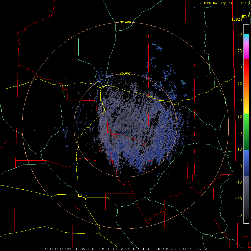Click the "100 NMI" range ring label

pos(125,22)
